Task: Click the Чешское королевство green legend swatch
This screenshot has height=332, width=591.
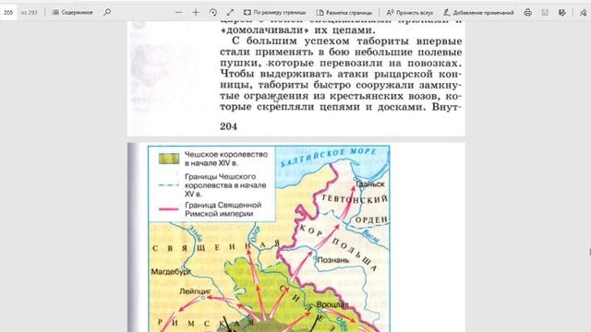Action: [x=169, y=159]
